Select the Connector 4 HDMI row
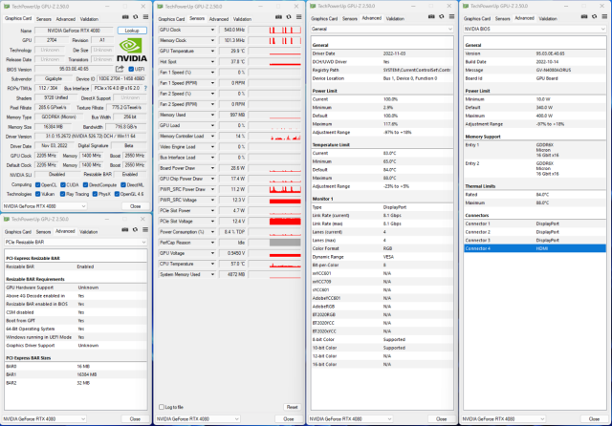Image resolution: width=612 pixels, height=426 pixels. click(x=535, y=248)
